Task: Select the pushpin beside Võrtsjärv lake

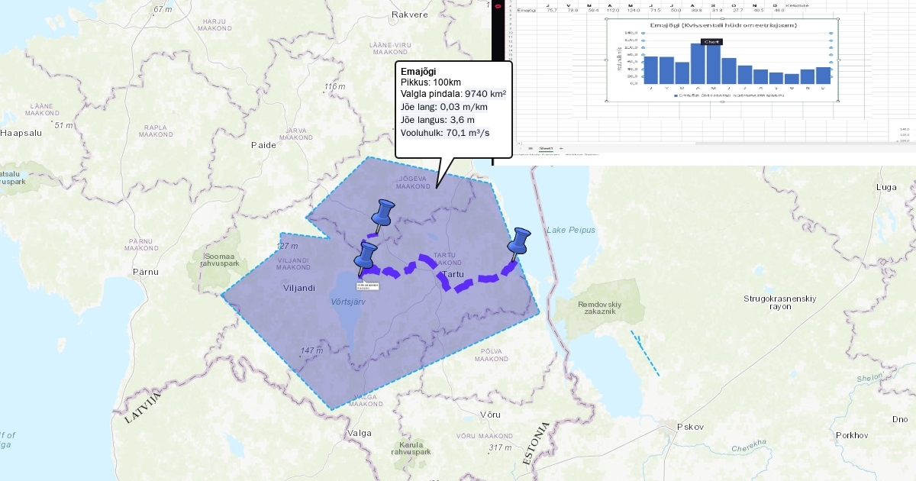Action: coord(368,255)
